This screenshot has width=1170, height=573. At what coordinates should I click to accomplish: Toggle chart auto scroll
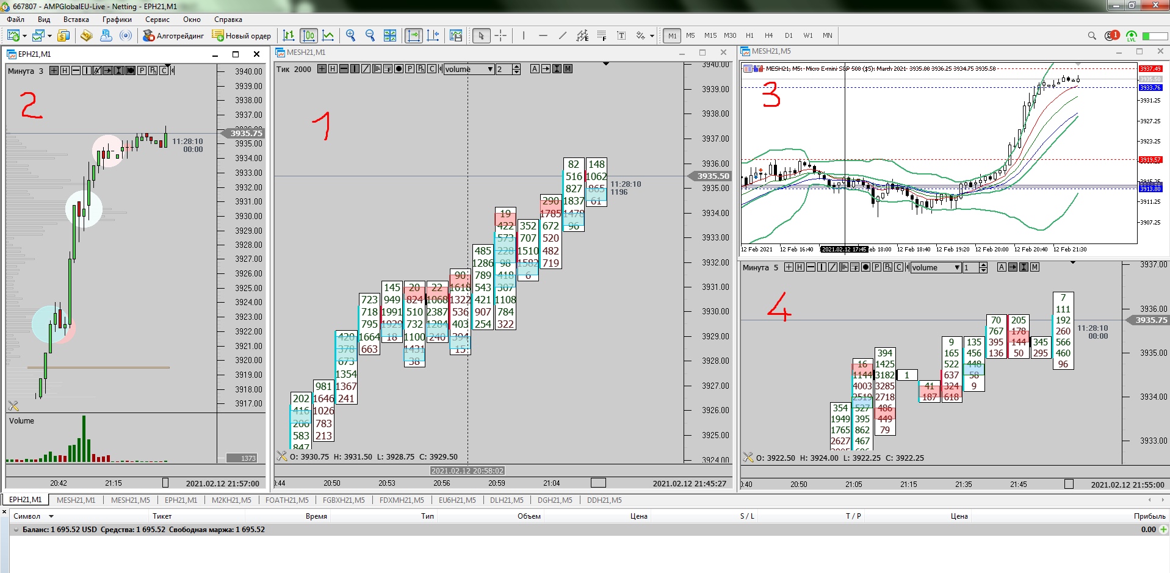(x=414, y=35)
